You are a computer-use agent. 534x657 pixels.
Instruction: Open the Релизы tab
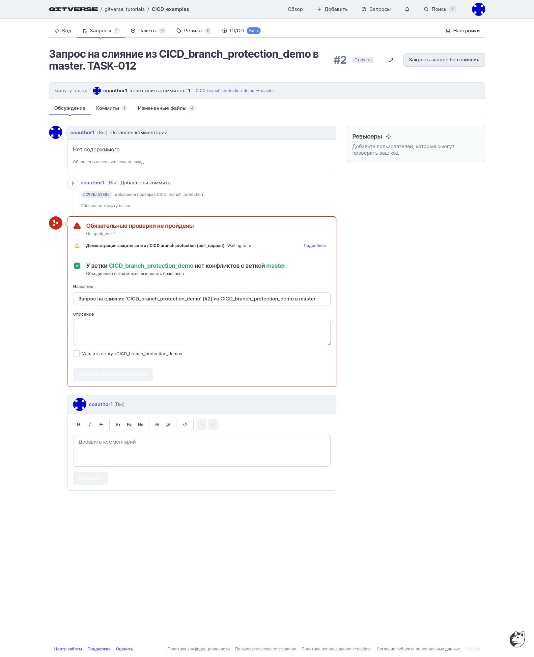(x=194, y=31)
